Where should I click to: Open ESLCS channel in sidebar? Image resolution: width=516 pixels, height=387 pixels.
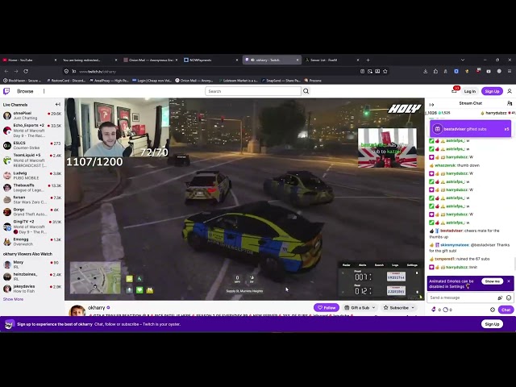[32, 145]
